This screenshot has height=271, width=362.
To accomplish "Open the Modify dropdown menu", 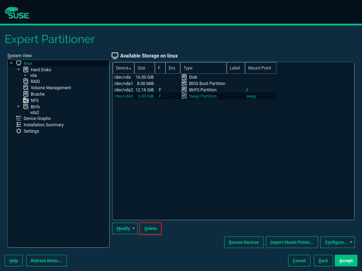I will click(124, 228).
